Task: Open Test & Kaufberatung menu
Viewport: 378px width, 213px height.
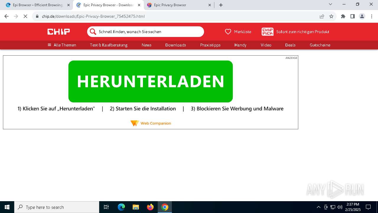Action: tap(109, 45)
